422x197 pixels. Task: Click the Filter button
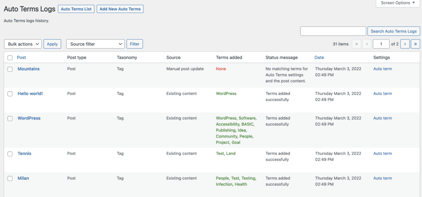pos(135,44)
